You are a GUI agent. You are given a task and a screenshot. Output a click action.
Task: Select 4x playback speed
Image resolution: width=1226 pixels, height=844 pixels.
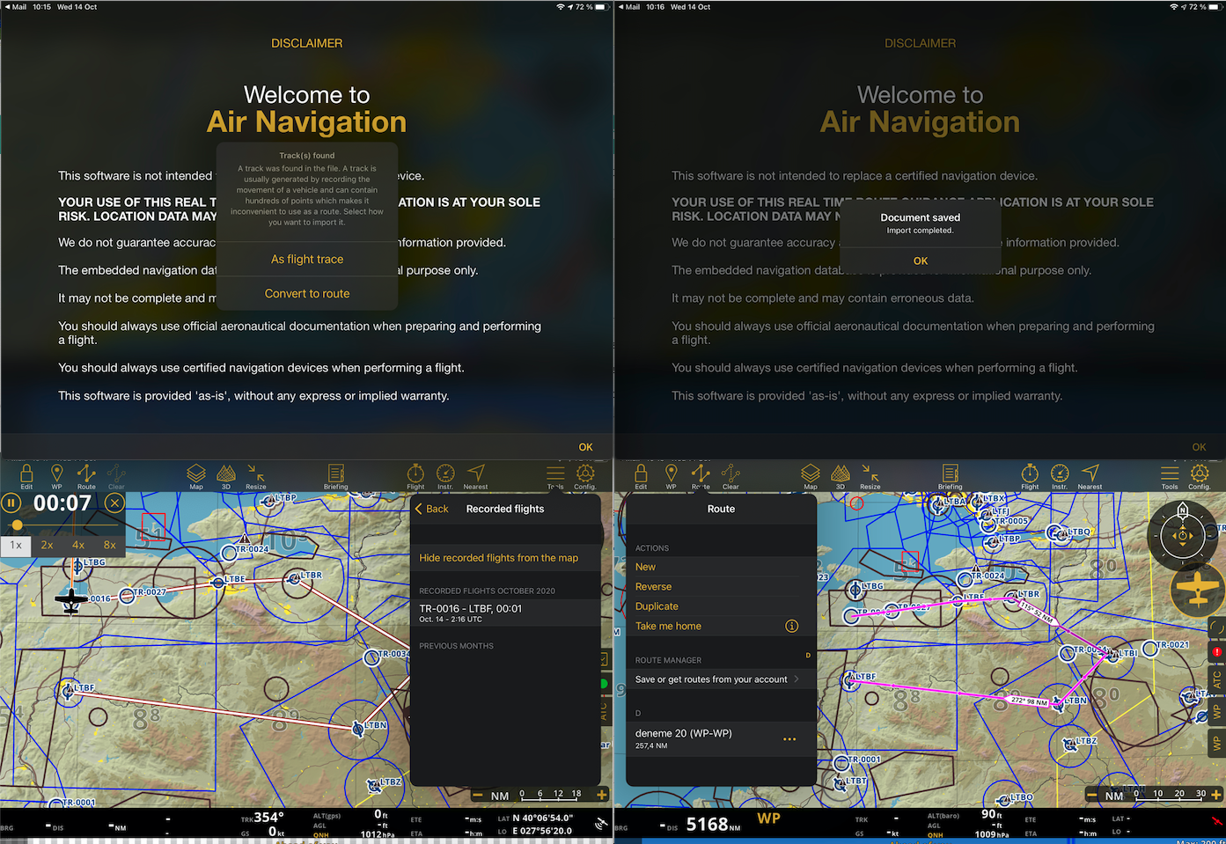(x=78, y=545)
